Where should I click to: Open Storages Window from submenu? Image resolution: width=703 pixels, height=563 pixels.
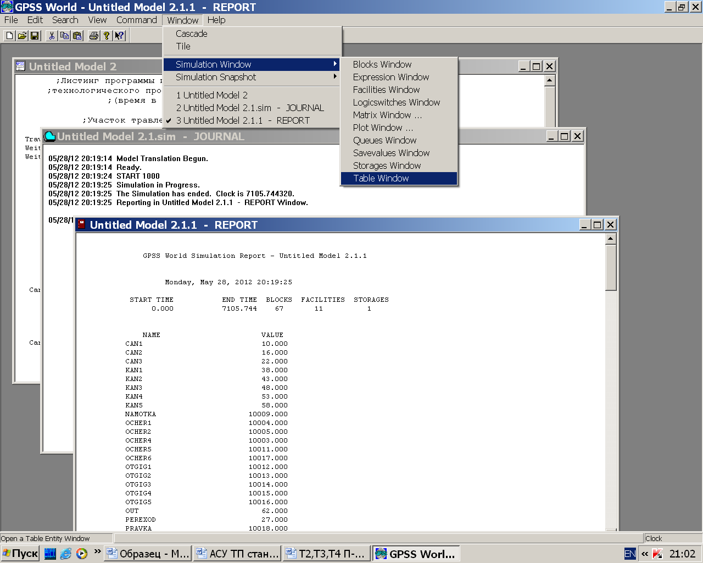(x=399, y=165)
